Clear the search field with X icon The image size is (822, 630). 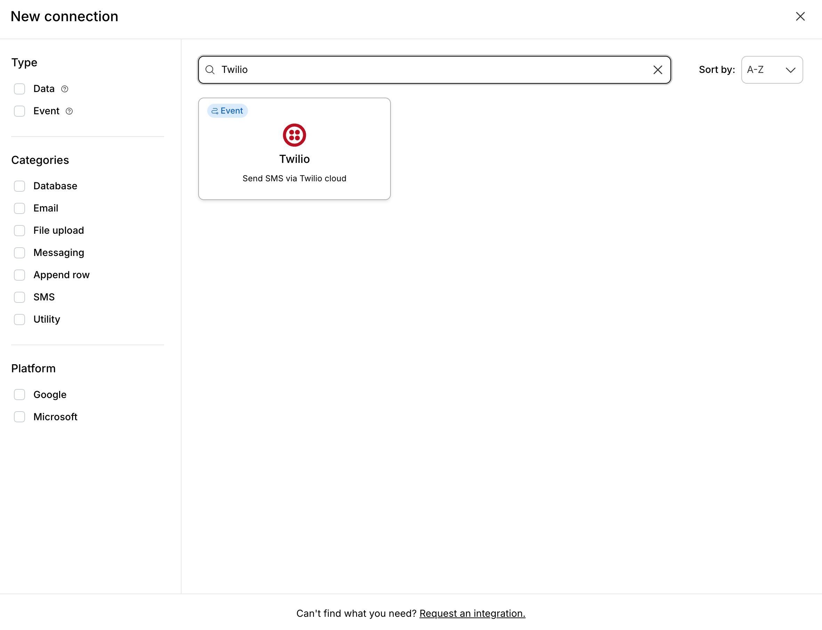click(658, 70)
